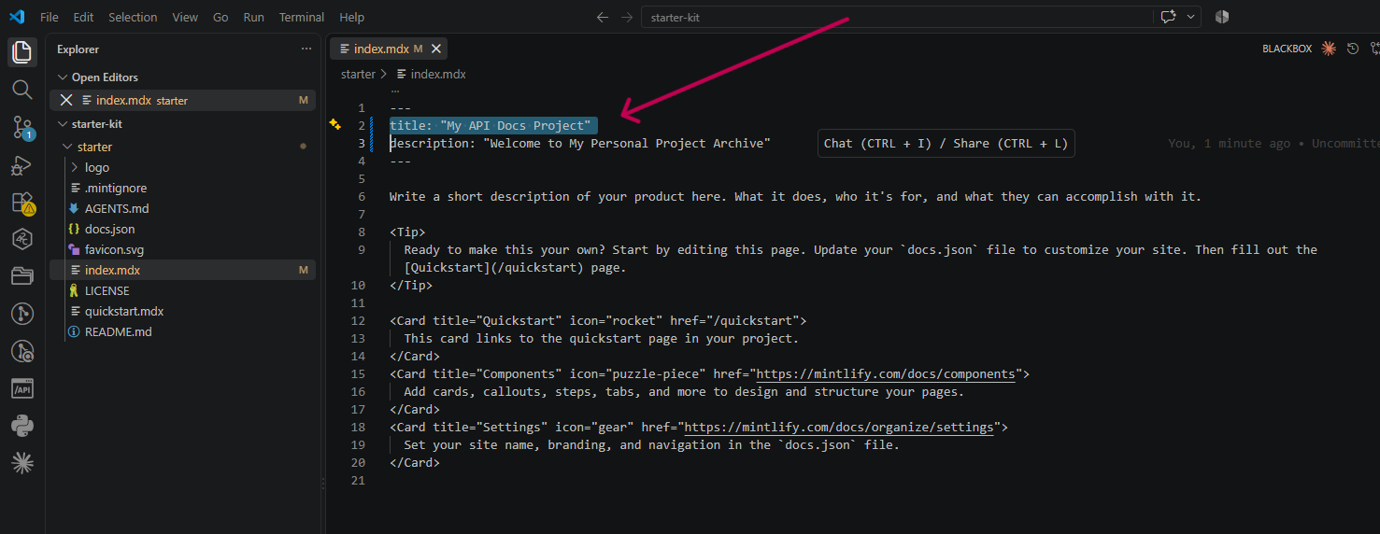Screen dimensions: 1380x534
Task: Go forward using the right arrow in title bar
Action: click(x=626, y=17)
